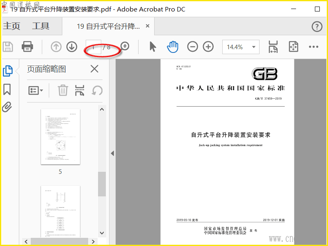This screenshot has width=328, height=246.
Task: Open page navigation up/down control
Action: point(125,46)
